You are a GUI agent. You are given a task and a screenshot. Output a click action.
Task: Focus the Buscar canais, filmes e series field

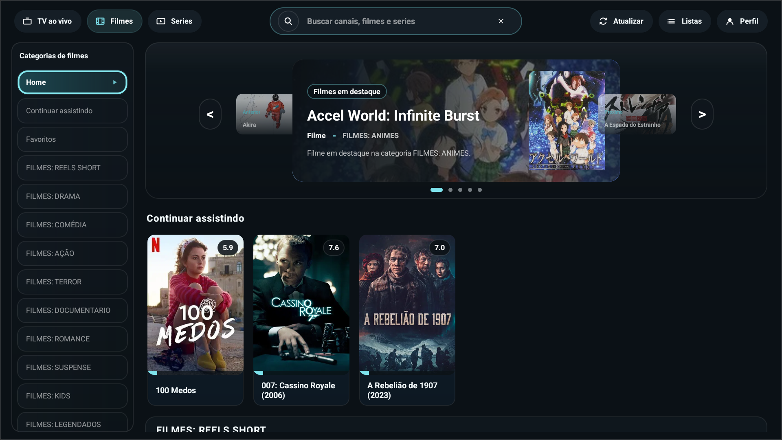click(395, 21)
